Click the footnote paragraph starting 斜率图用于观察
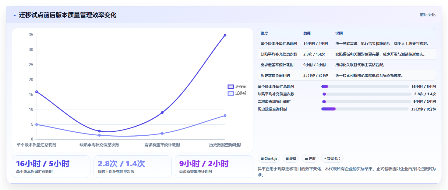 (x=347, y=172)
